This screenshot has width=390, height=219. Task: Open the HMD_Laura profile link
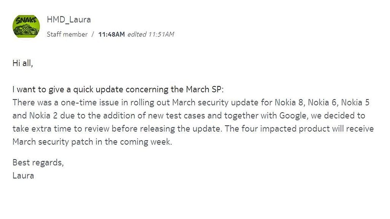69,19
